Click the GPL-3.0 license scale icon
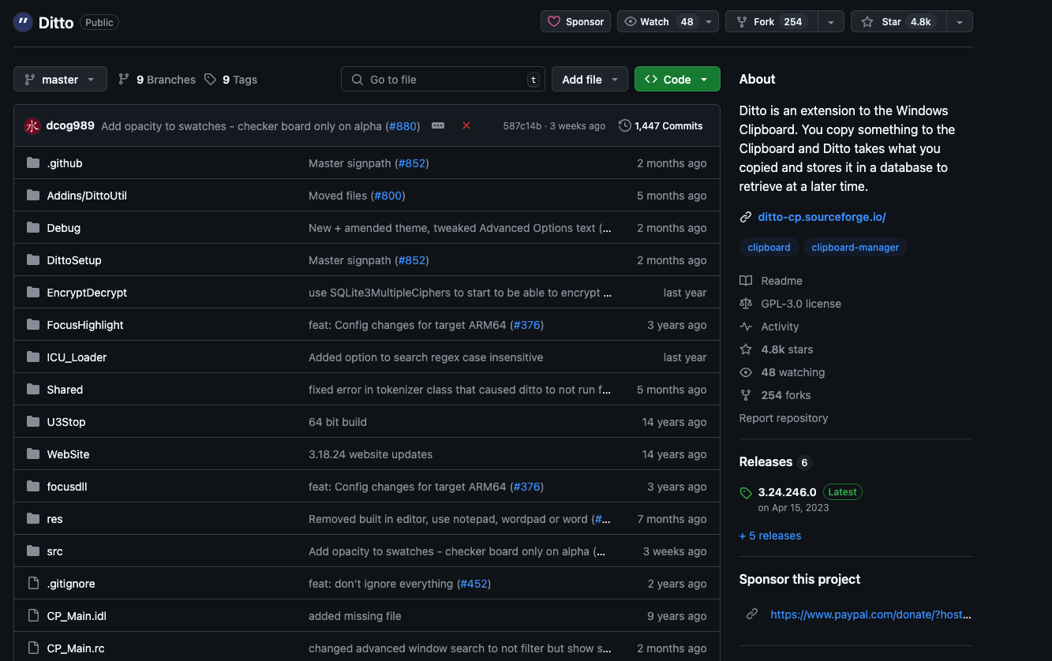 point(746,304)
